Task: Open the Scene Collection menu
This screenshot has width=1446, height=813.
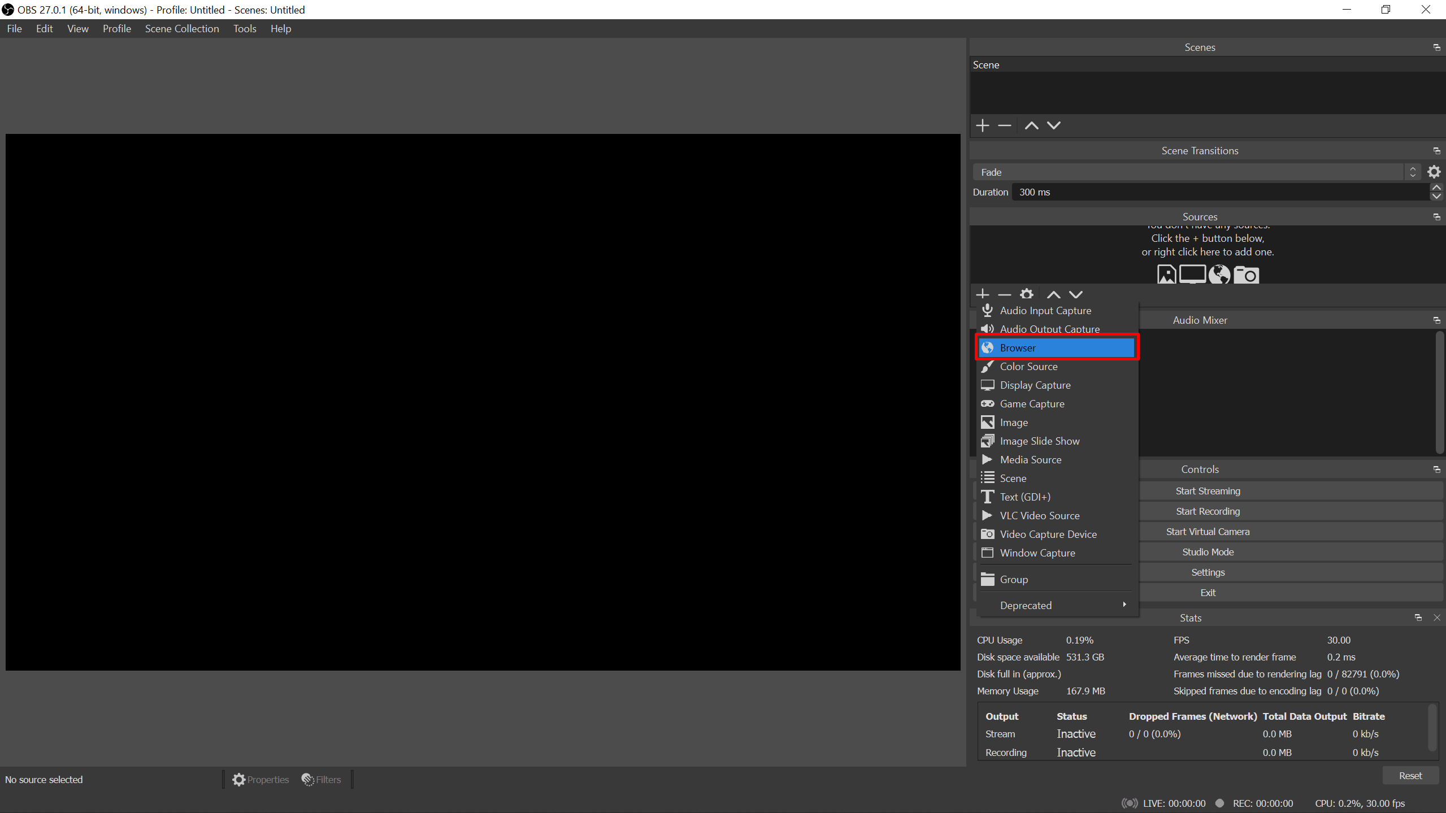Action: tap(182, 28)
